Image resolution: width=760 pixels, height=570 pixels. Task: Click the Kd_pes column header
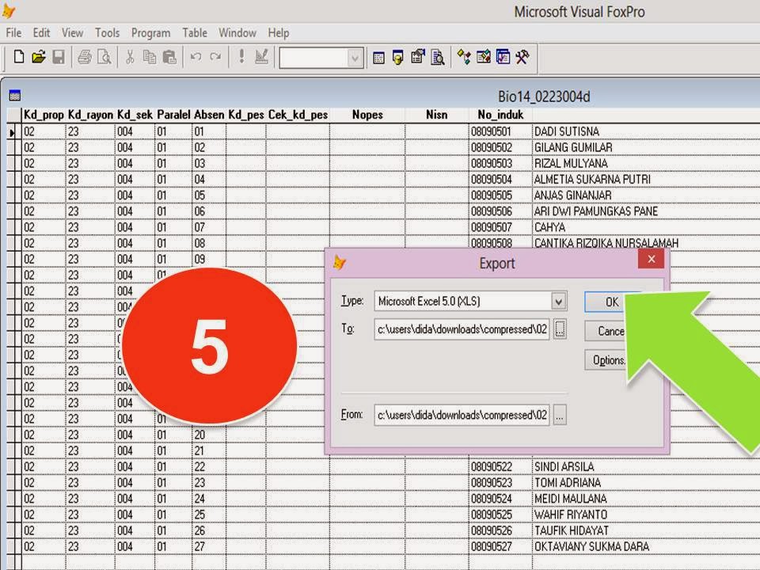[246, 115]
